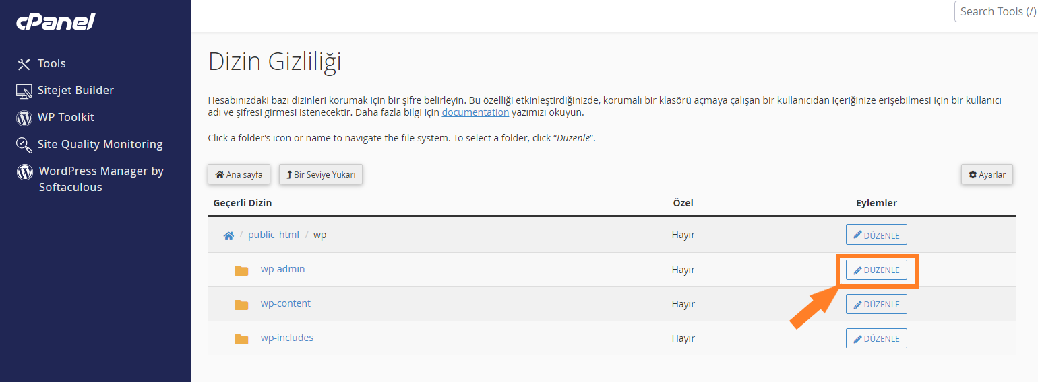This screenshot has width=1038, height=382.
Task: Click the home icon in breadcrumb
Action: click(228, 235)
